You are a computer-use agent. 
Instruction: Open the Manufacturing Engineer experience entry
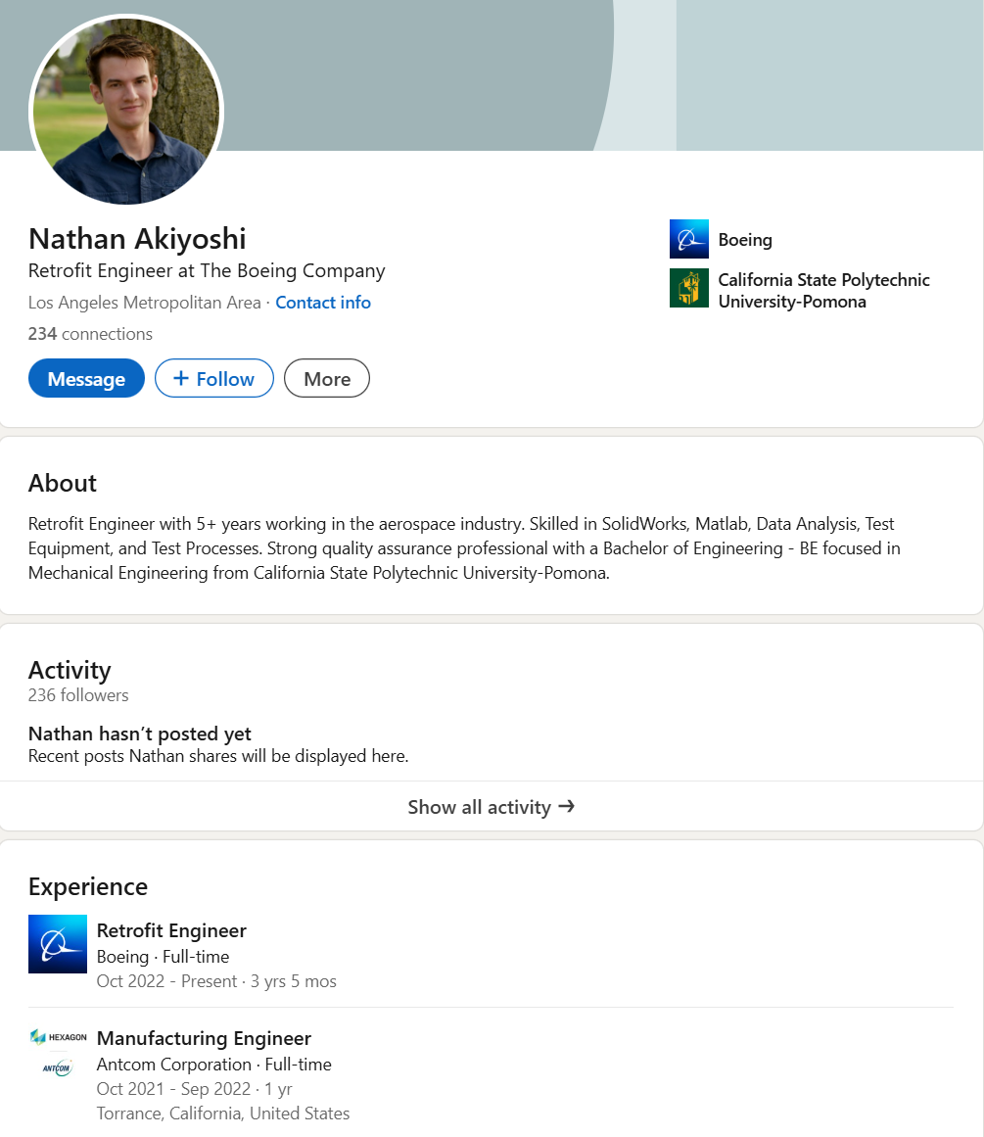204,1038
